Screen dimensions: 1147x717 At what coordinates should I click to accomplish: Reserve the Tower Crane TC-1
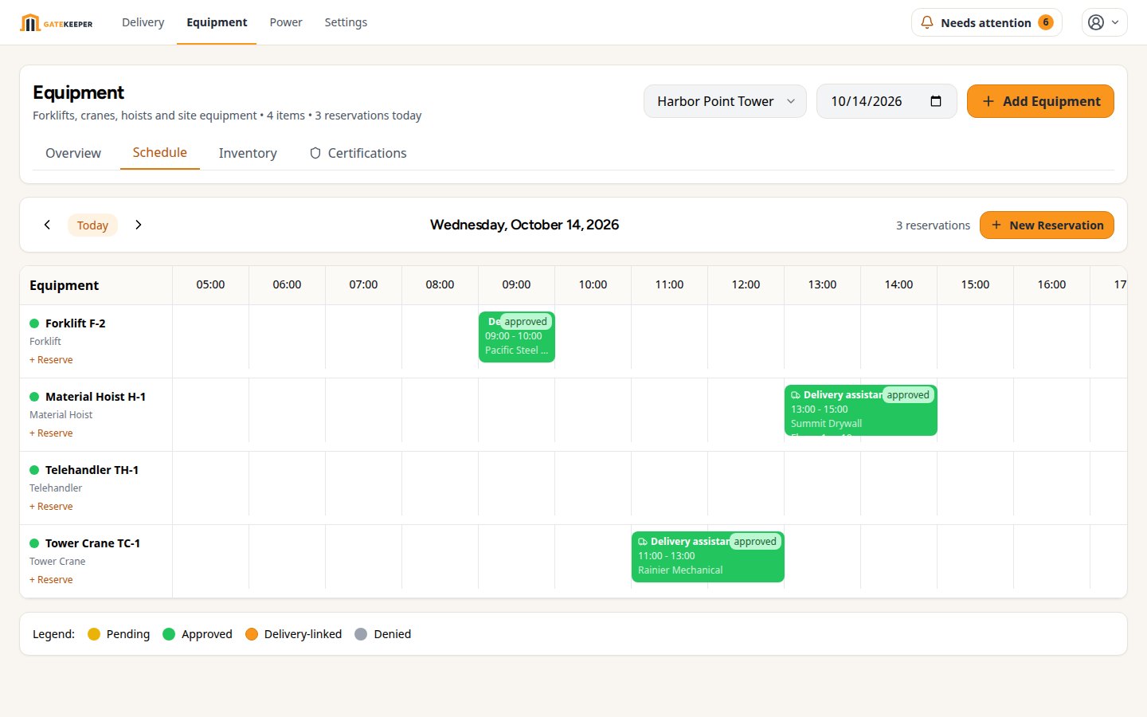51,580
